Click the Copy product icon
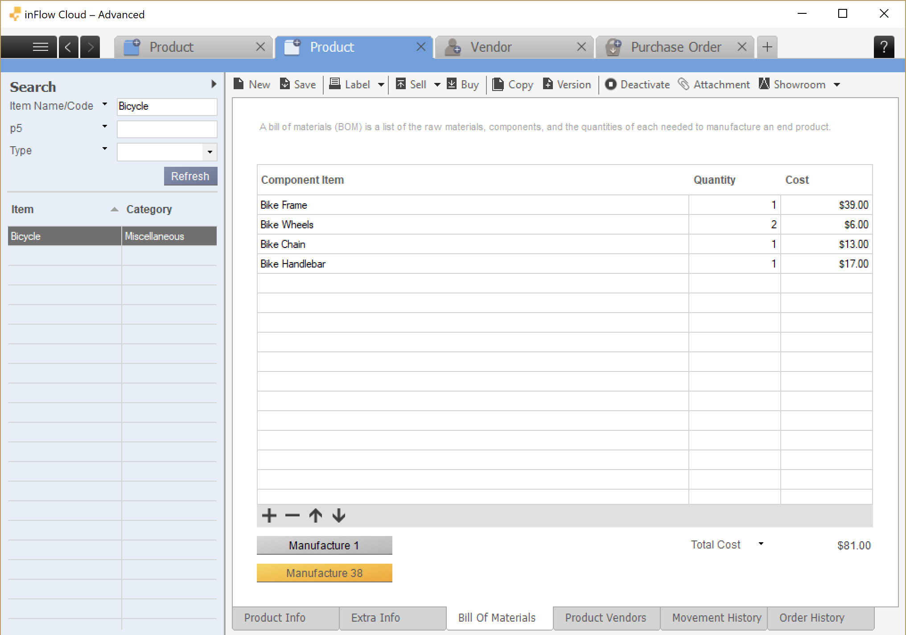Viewport: 906px width, 635px height. (x=498, y=84)
